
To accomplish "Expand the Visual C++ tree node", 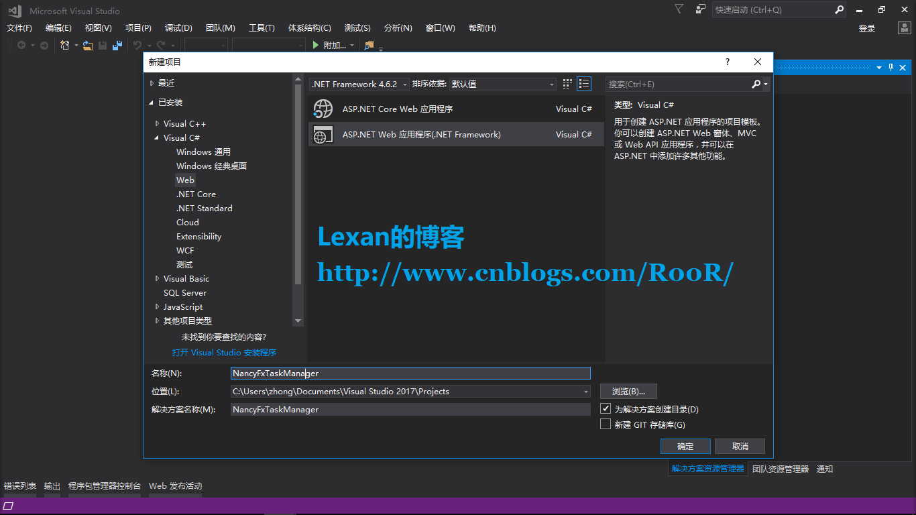I will [x=157, y=123].
